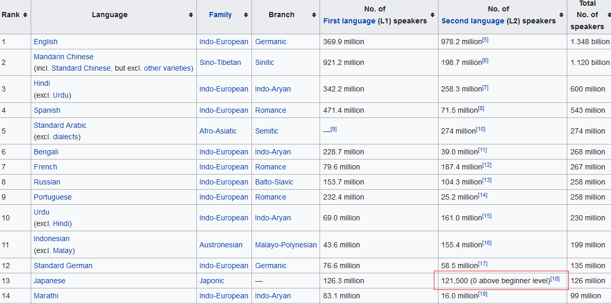Open reference 9 in the Standard Arabic L1 cell
611x304 pixels.
(x=334, y=129)
